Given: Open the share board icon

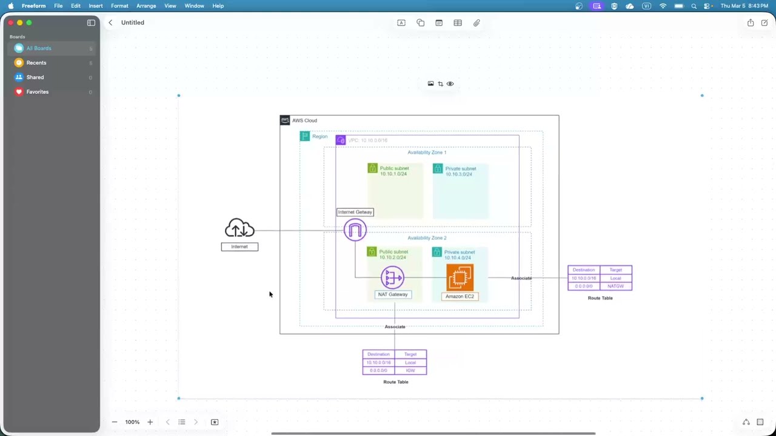Looking at the screenshot, I should [x=751, y=22].
